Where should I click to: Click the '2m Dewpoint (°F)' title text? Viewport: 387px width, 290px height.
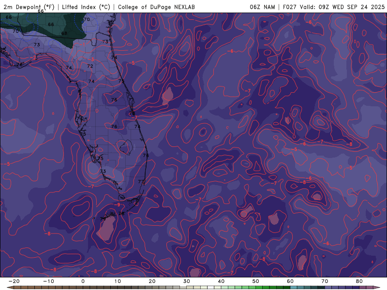pyautogui.click(x=29, y=7)
